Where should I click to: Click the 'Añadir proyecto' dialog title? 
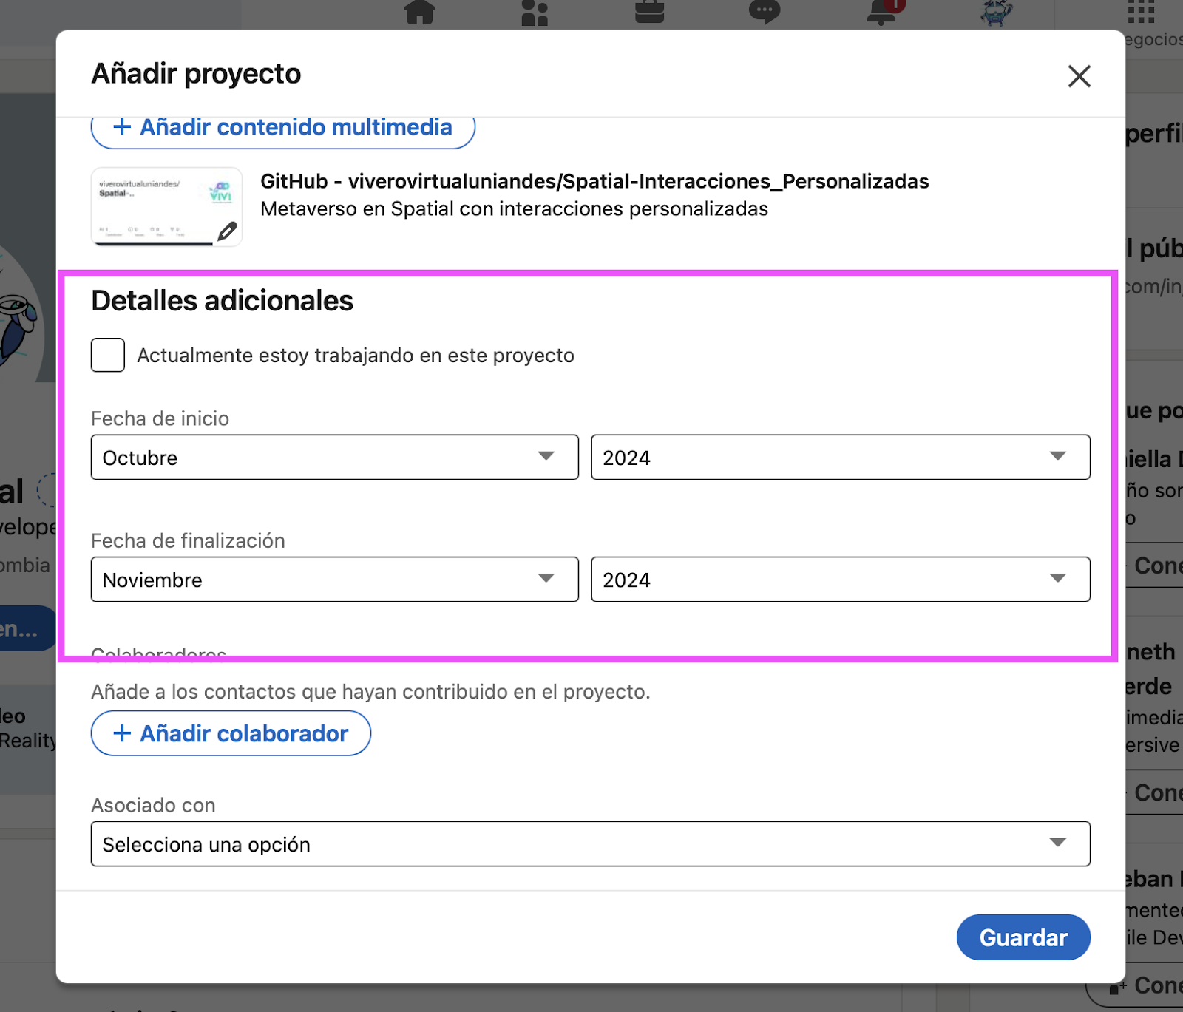click(196, 74)
